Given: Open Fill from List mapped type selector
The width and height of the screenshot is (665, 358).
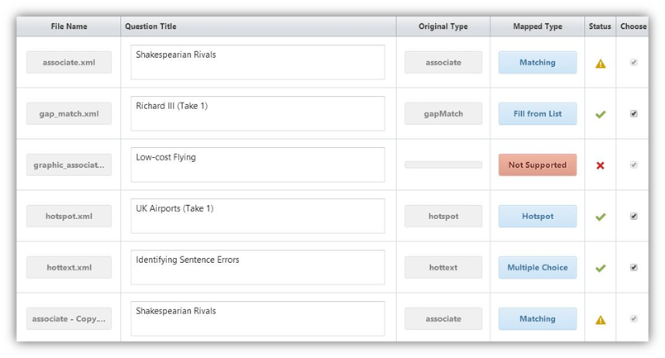Looking at the screenshot, I should (x=538, y=113).
